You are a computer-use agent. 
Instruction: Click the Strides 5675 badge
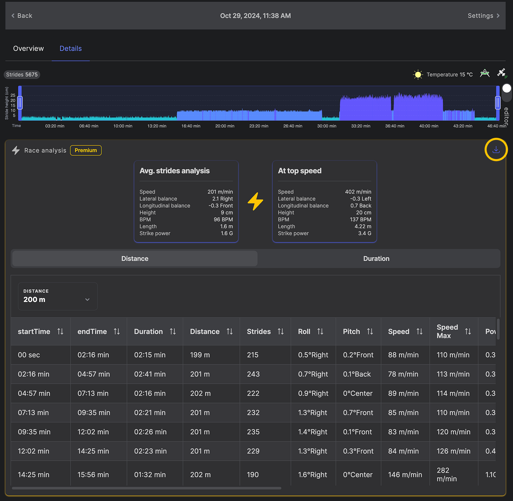(x=22, y=75)
